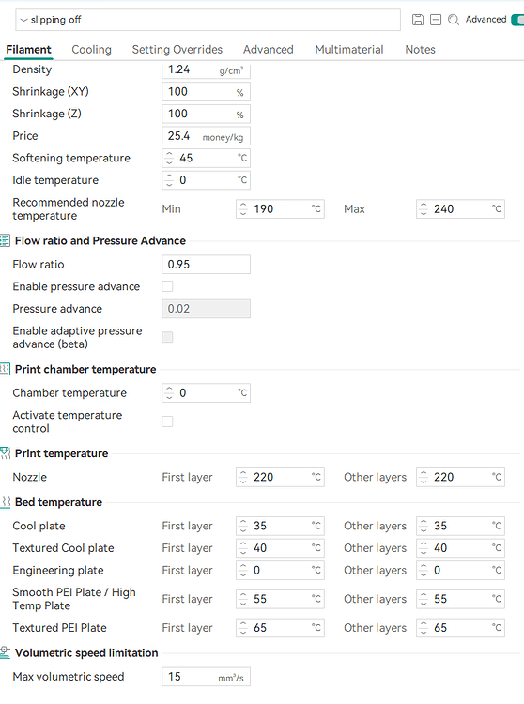Click the 'Recommended nozzle temperature' label
The width and height of the screenshot is (524, 704).
click(69, 209)
